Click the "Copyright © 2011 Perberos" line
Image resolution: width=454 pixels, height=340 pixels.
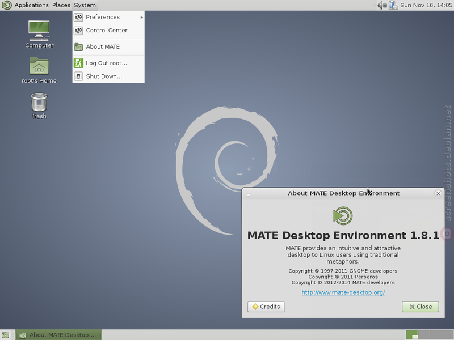[x=343, y=277]
